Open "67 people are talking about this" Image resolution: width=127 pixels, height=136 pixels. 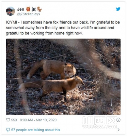point(36,130)
